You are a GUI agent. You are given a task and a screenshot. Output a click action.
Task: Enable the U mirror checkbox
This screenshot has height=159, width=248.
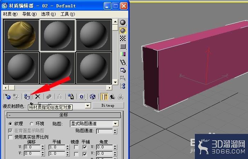click(76, 147)
